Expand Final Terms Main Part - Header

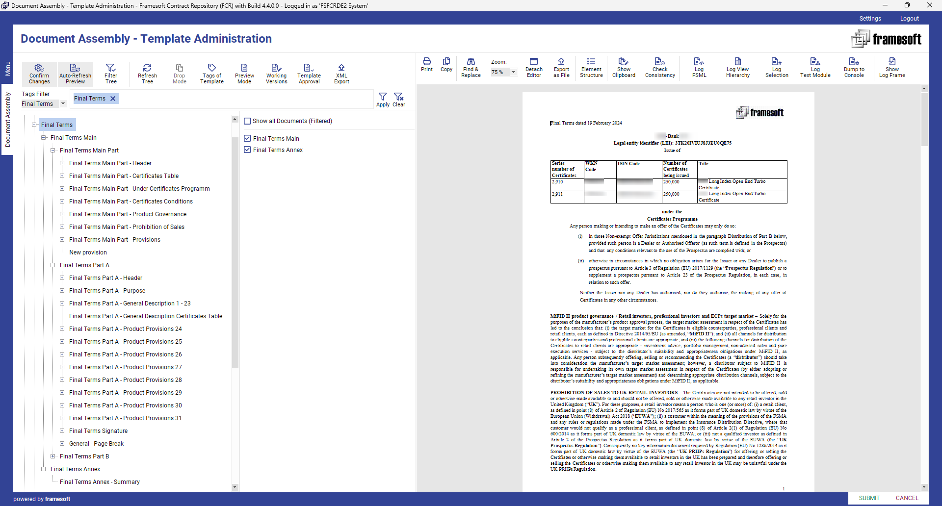[x=62, y=163]
